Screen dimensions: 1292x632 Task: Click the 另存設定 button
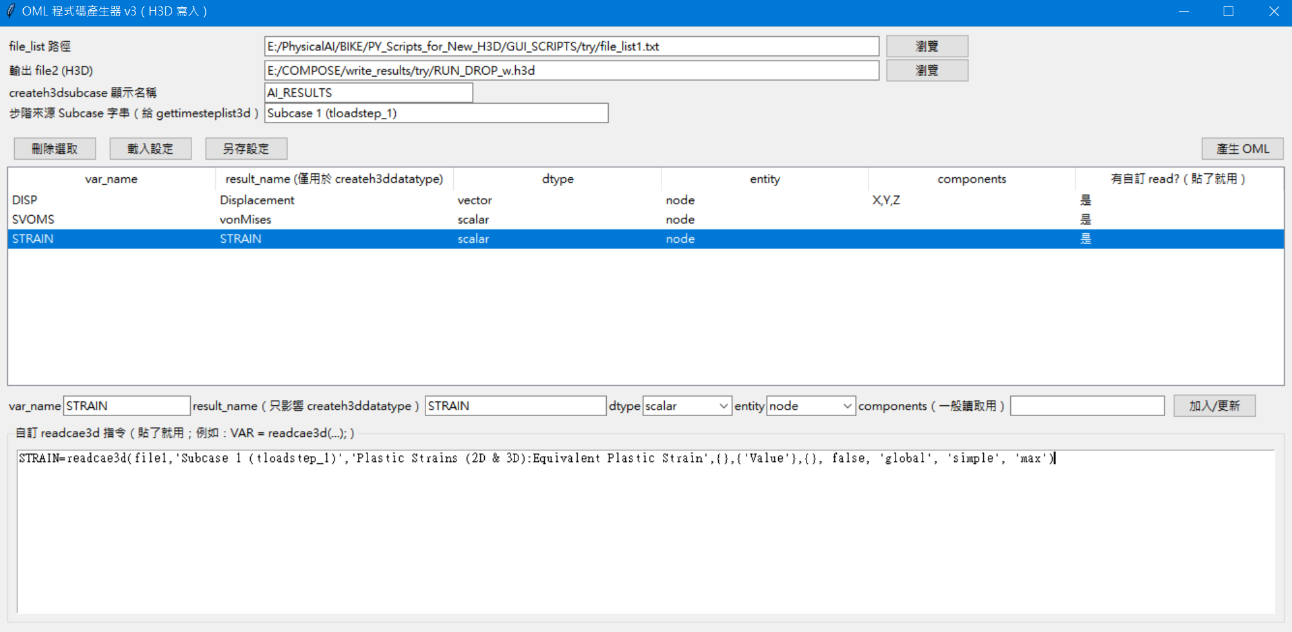(x=246, y=149)
